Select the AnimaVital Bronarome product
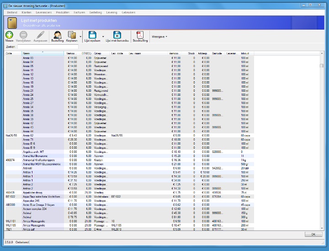The height and width of the screenshot is (251, 329). pyautogui.click(x=129, y=156)
